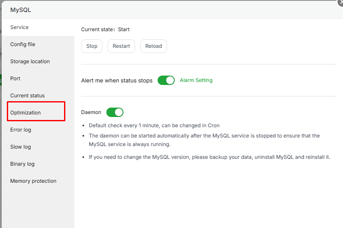
Task: Click the MySQL dialog title
Action: point(21,10)
